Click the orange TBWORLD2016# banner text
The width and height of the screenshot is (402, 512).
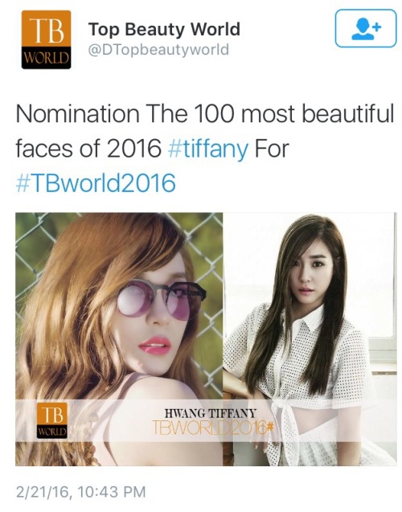click(x=212, y=427)
